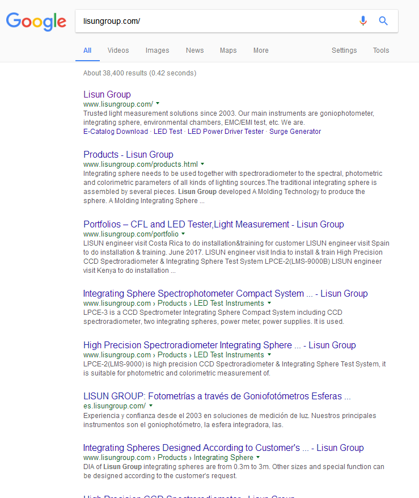Open the LED Power Driver Tester sitelink
This screenshot has height=498, width=419.
(226, 132)
